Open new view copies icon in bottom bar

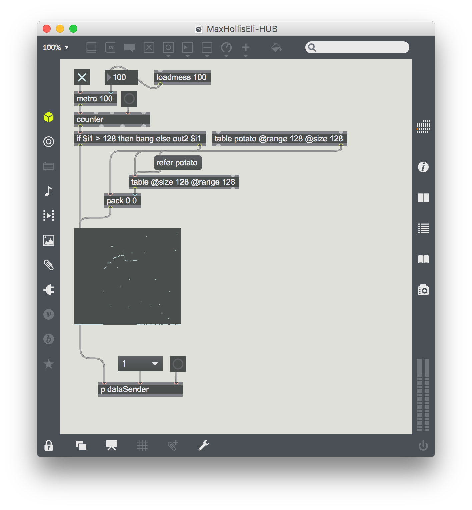pyautogui.click(x=81, y=445)
